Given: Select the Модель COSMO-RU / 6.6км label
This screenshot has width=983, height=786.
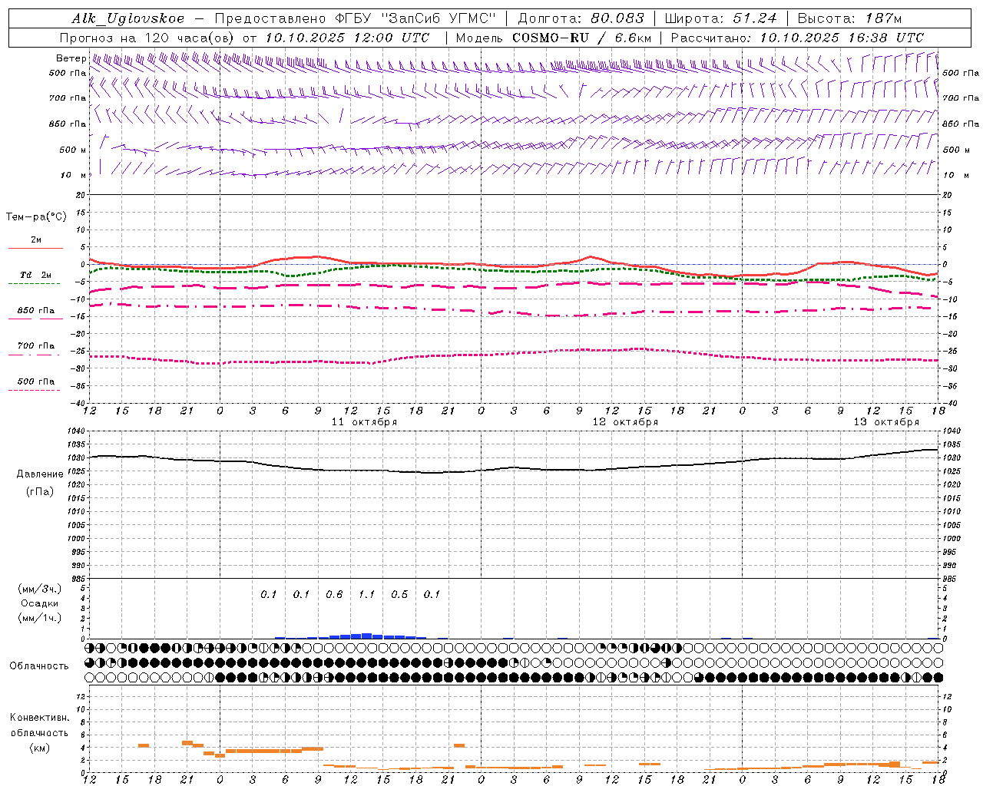Looking at the screenshot, I should click(x=554, y=38).
